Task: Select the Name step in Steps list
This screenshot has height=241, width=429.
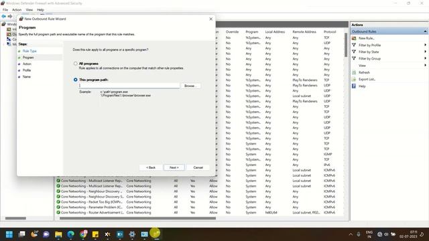Action: click(x=27, y=77)
